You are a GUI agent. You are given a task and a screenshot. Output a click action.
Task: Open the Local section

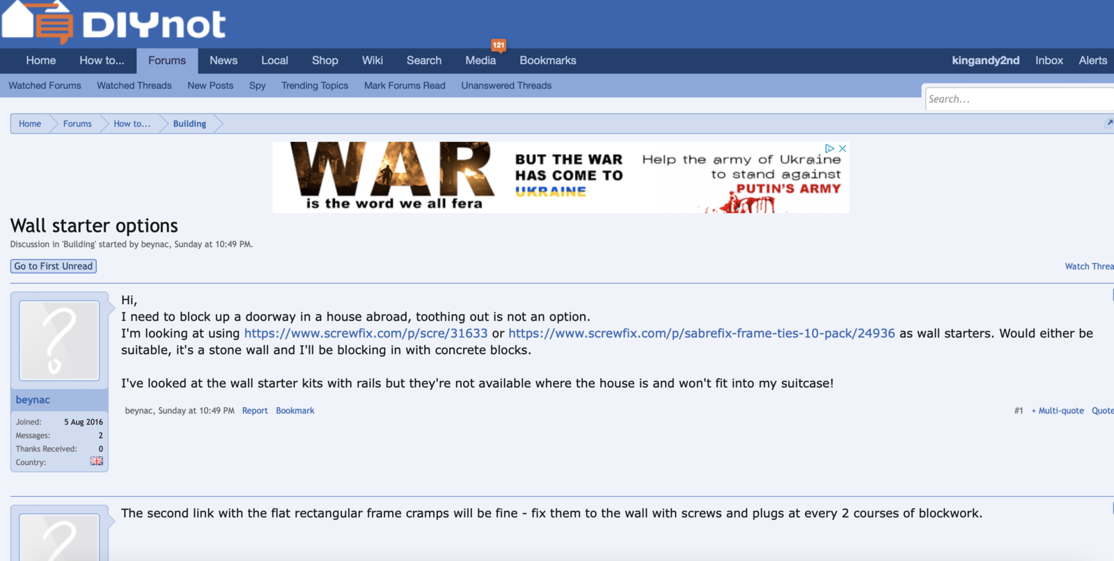(x=274, y=61)
